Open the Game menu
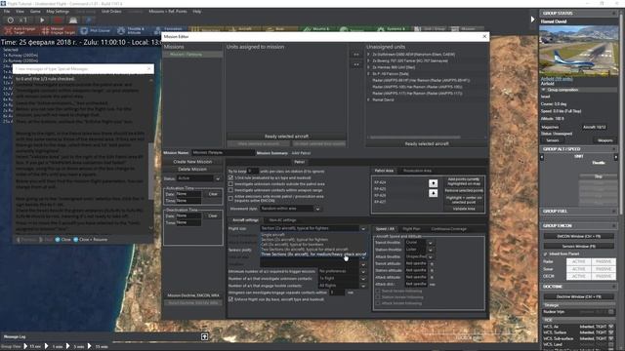Screen dimensions: 625x351 [x=35, y=11]
